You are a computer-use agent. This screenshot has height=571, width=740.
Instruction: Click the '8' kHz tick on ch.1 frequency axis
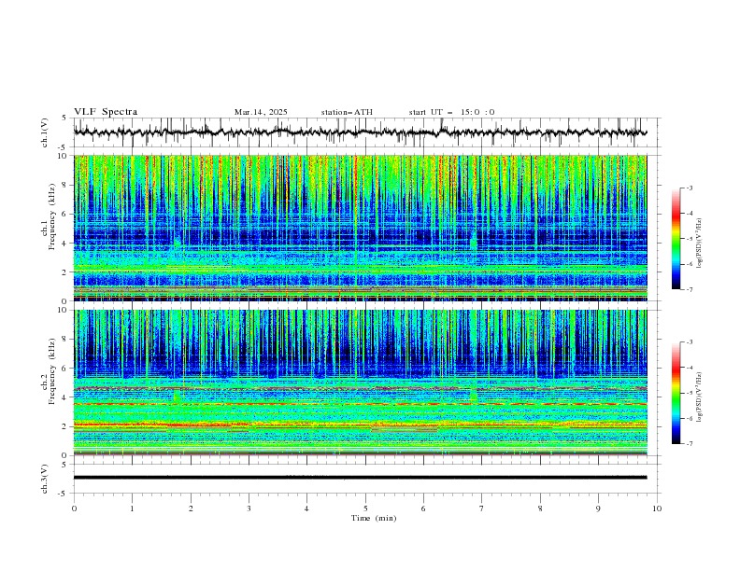(65, 185)
